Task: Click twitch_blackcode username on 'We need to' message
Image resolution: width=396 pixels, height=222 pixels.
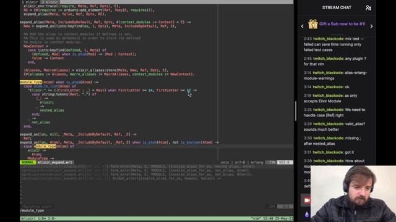Action: [x=329, y=110]
